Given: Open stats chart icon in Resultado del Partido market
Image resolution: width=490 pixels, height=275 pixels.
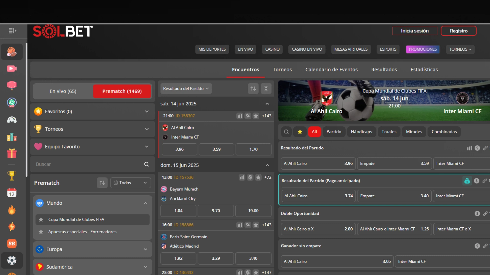Looking at the screenshot, I should 469,148.
